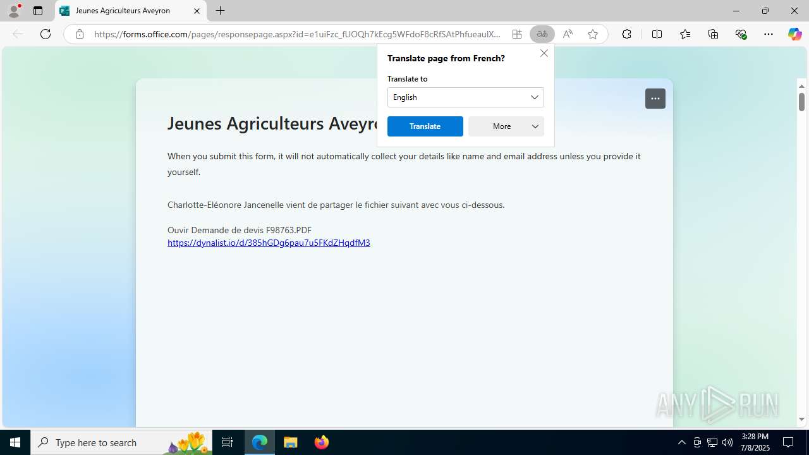Open the Favorites list icon

pos(685,34)
